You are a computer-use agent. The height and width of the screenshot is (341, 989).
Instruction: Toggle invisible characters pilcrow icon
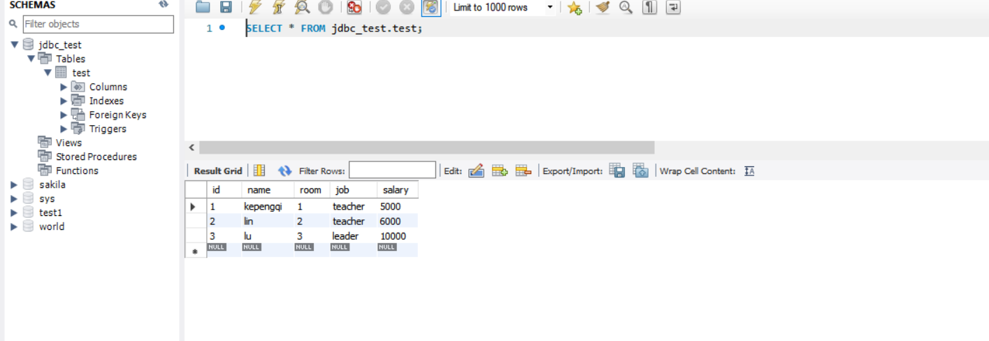click(x=649, y=8)
